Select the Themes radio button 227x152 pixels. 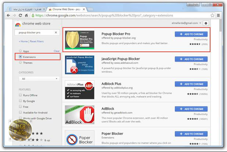pos(21,62)
